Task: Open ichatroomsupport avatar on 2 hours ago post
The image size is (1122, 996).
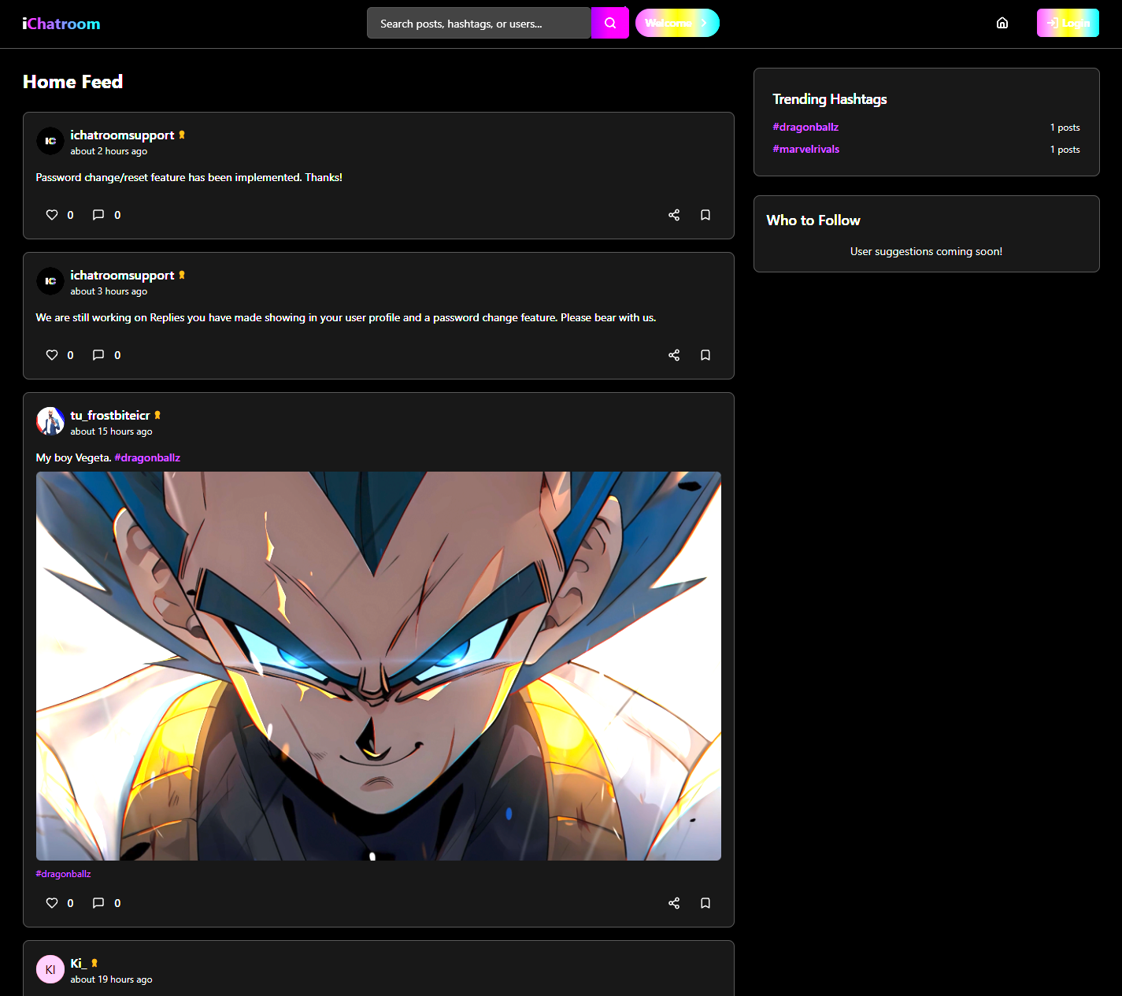Action: 50,141
